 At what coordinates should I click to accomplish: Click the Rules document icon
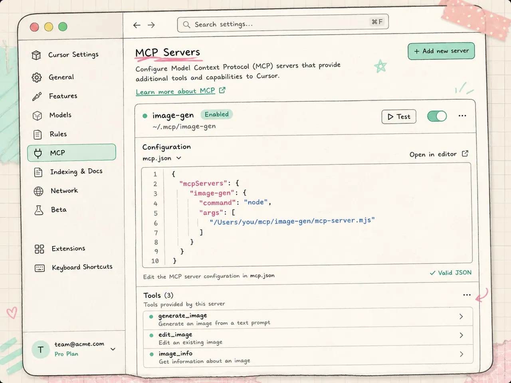[38, 134]
